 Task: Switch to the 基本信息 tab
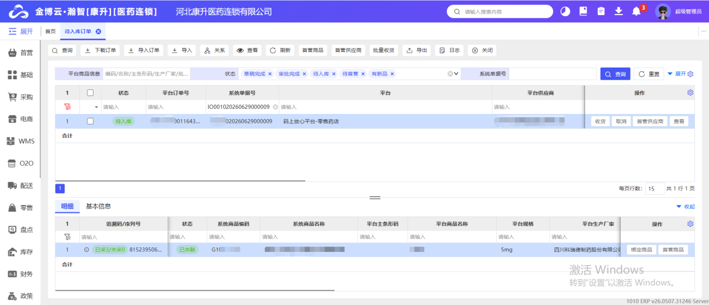click(x=98, y=206)
